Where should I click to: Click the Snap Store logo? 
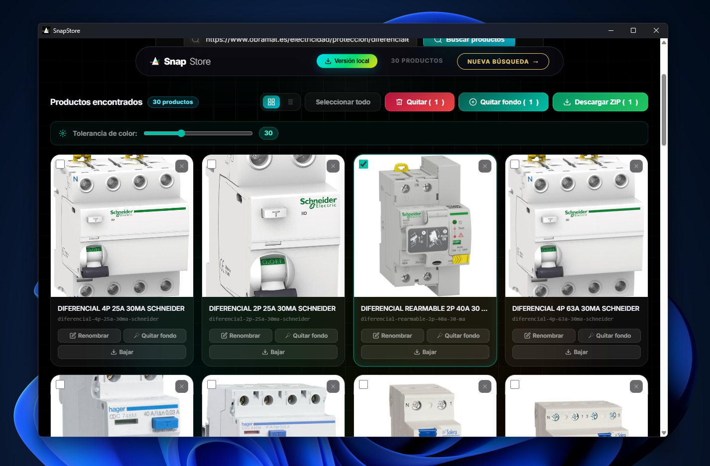click(x=181, y=62)
